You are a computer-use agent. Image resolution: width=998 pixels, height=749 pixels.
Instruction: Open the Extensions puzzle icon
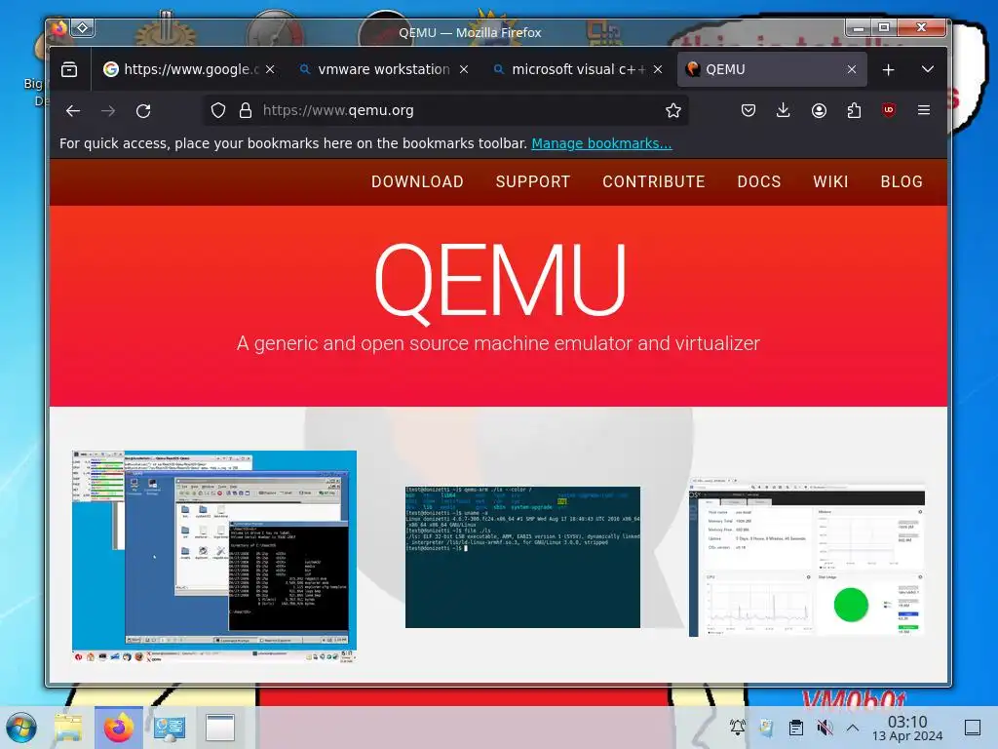click(x=854, y=111)
